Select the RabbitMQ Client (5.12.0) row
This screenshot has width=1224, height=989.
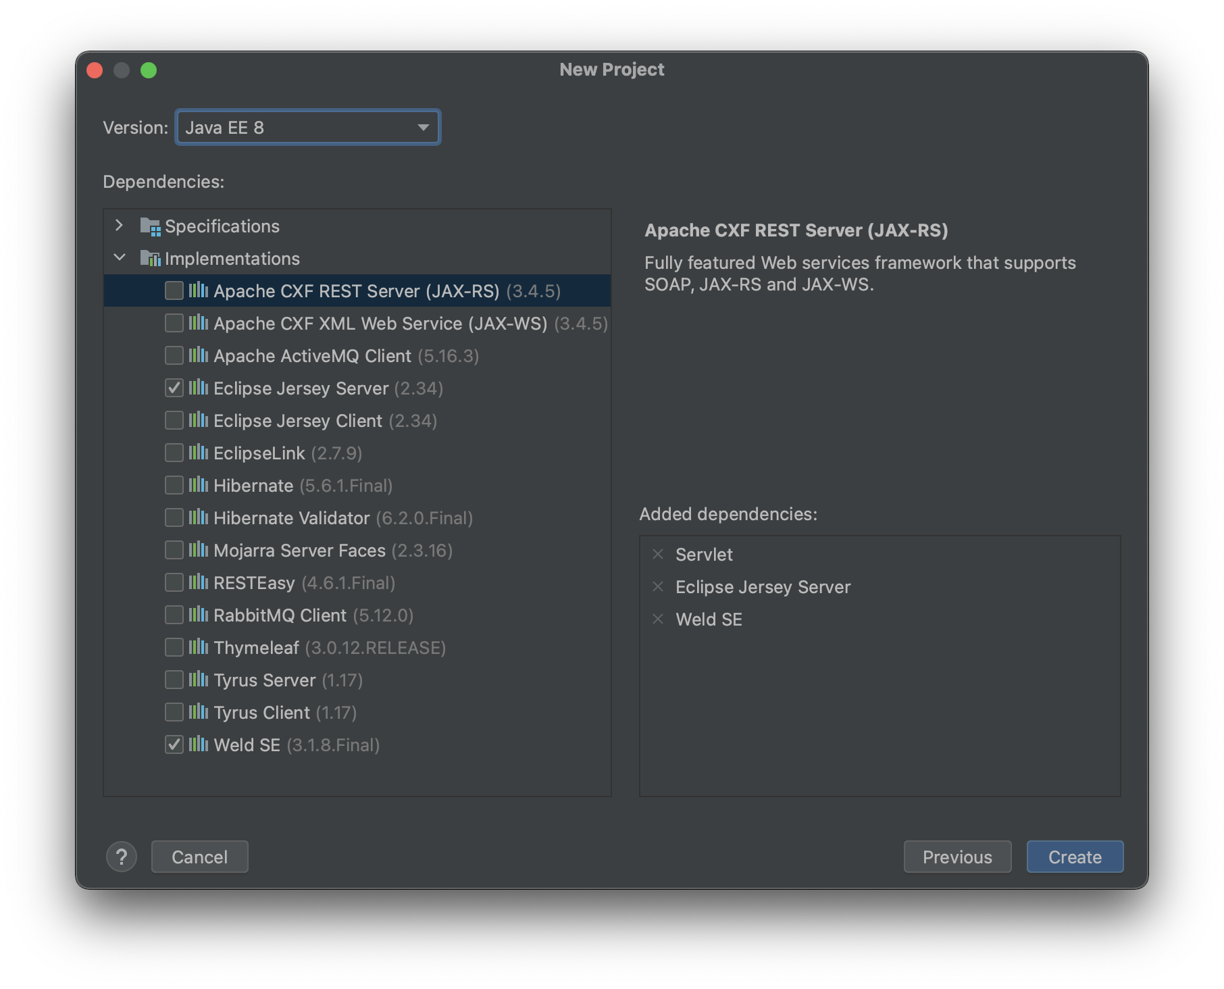pyautogui.click(x=357, y=615)
